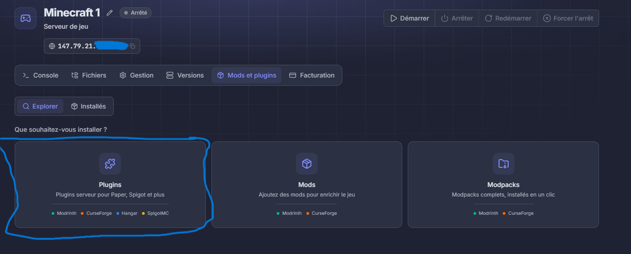Click the folder icon on the Modpacks card

click(503, 164)
